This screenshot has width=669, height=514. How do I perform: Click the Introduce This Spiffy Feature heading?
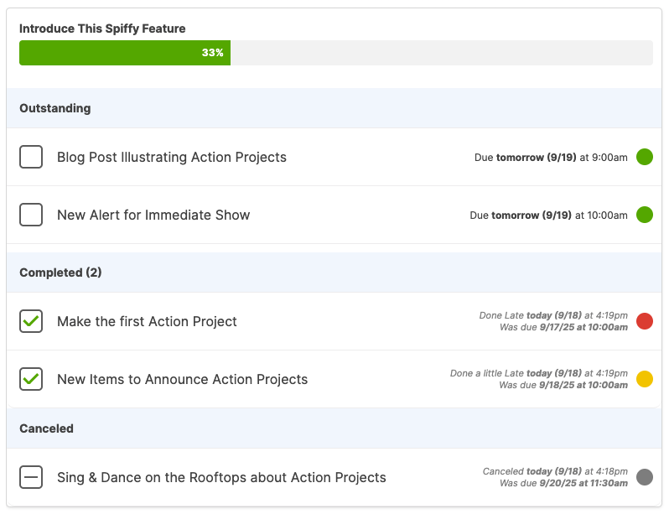(x=102, y=29)
